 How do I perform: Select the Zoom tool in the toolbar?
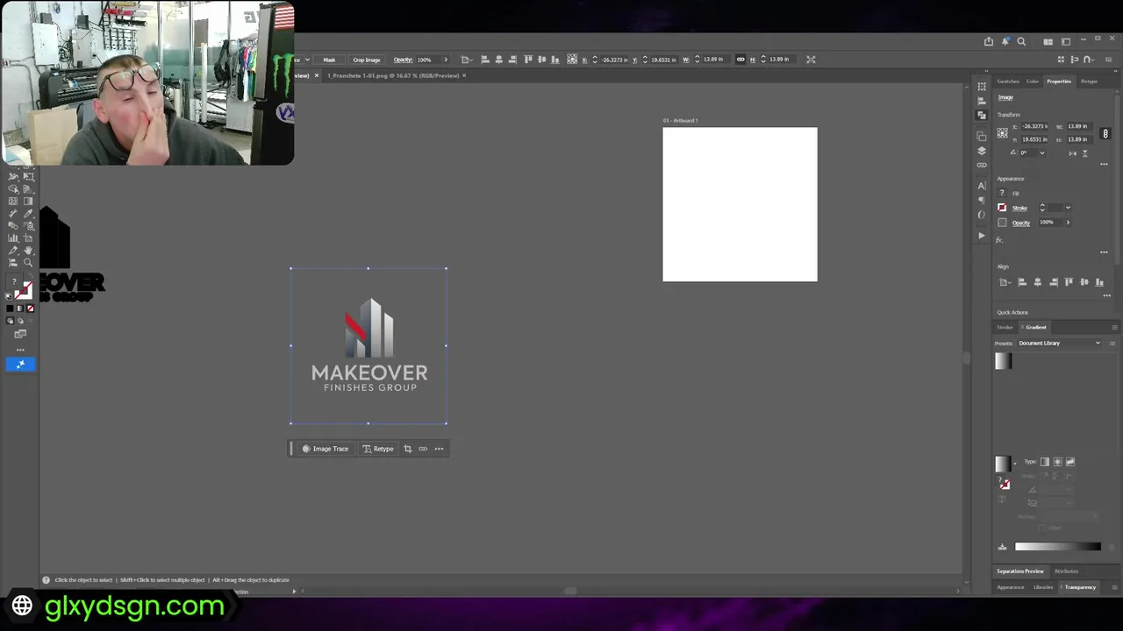(28, 262)
